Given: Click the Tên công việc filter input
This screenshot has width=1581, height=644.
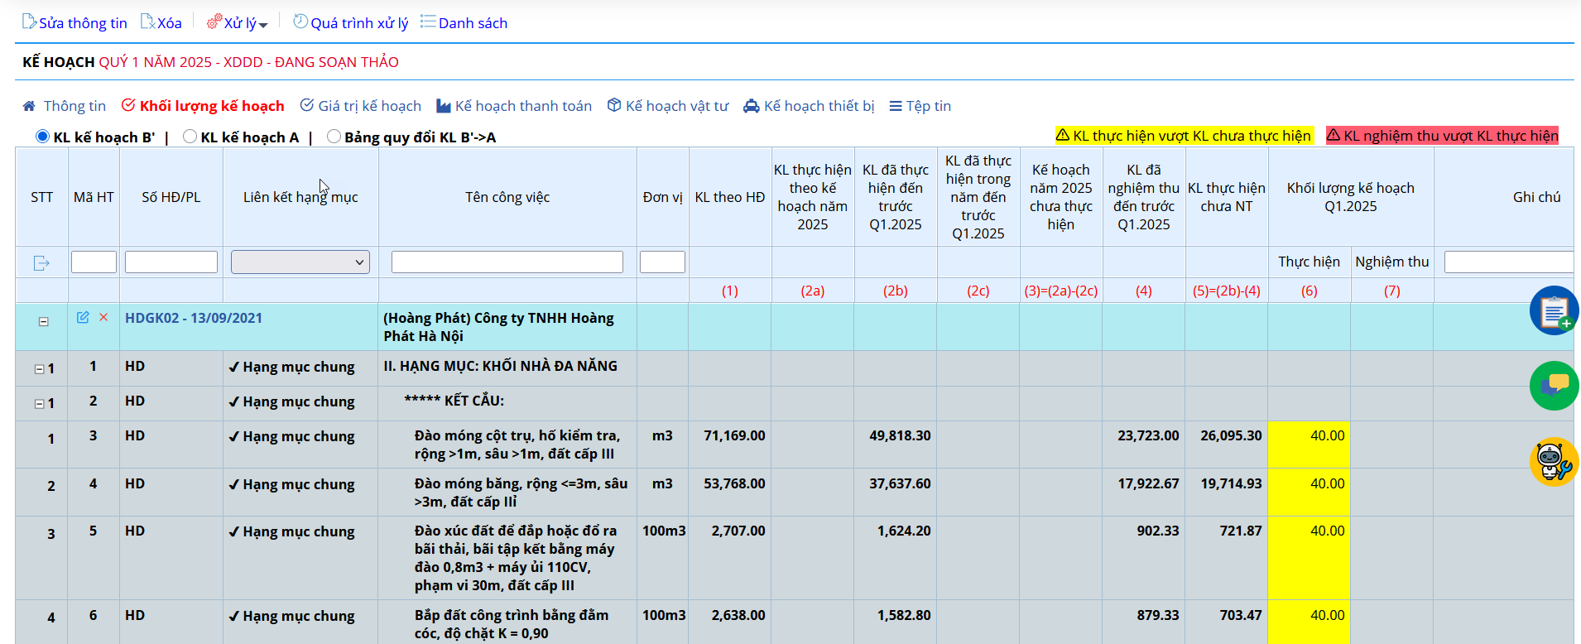Looking at the screenshot, I should [507, 262].
